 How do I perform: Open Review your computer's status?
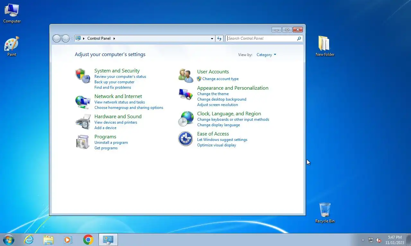[120, 77]
